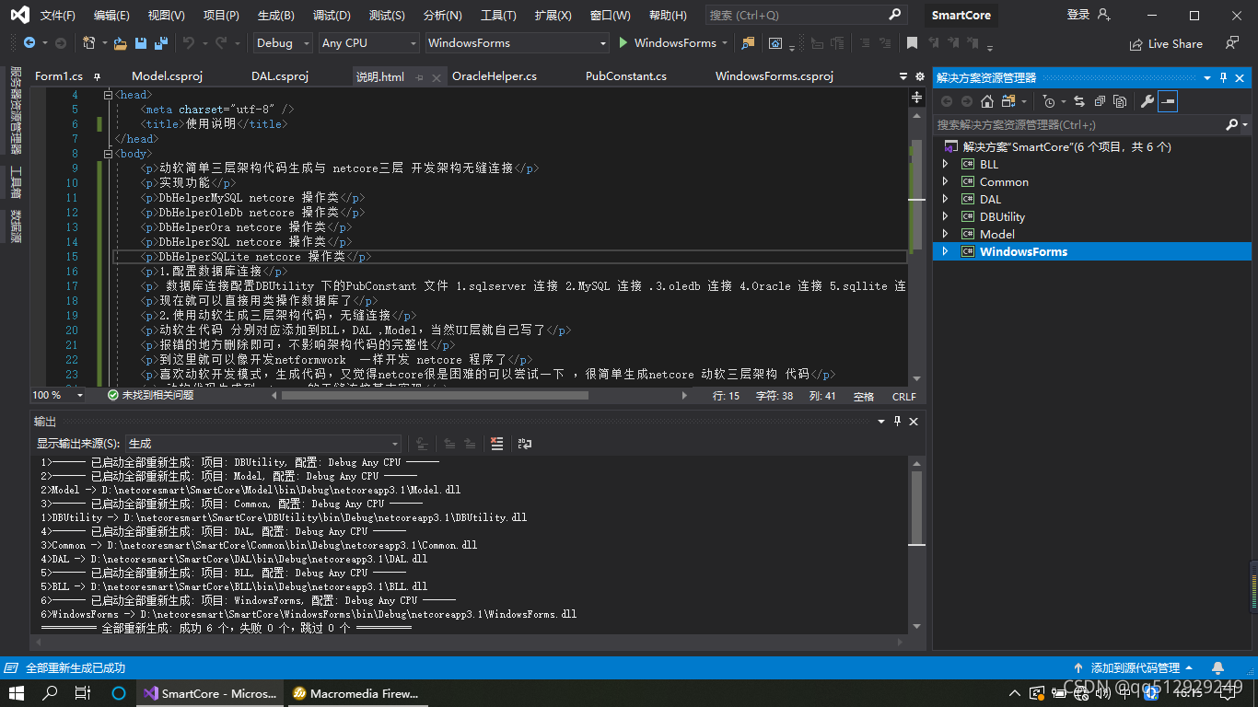Click the account person icon beside 登录
Viewport: 1258px width, 707px height.
[1104, 15]
